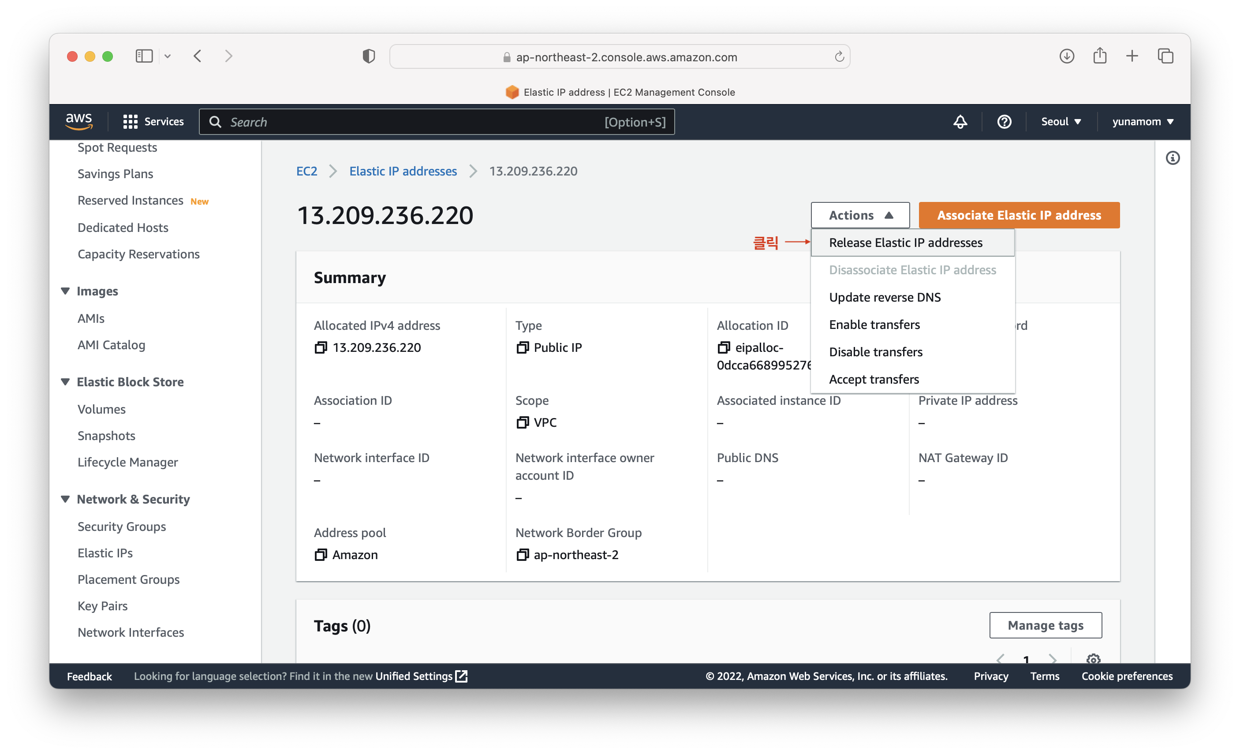
Task: Open Key Pairs in sidebar
Action: pyautogui.click(x=103, y=606)
